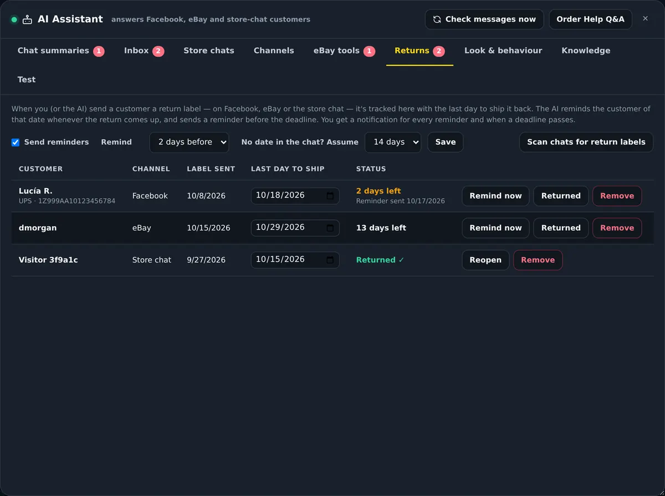Click the green online status dot
665x496 pixels.
[14, 19]
